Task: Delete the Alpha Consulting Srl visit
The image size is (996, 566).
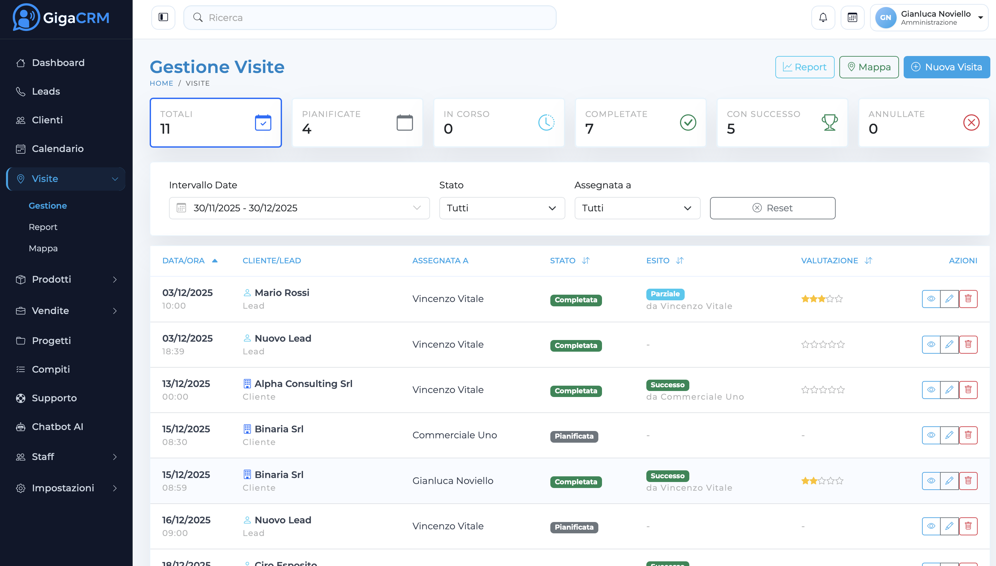Action: coord(968,390)
